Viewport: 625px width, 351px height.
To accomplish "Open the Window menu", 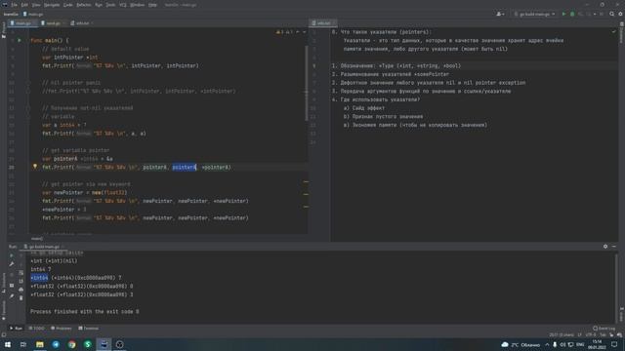I will [x=138, y=5].
